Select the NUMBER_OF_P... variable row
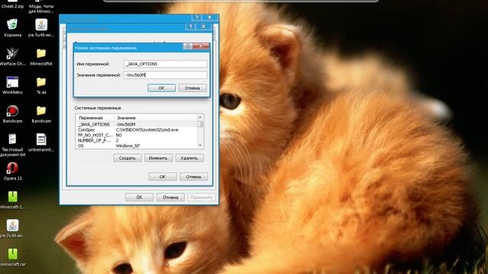Screen dimensions: 488x274 tap(136, 140)
